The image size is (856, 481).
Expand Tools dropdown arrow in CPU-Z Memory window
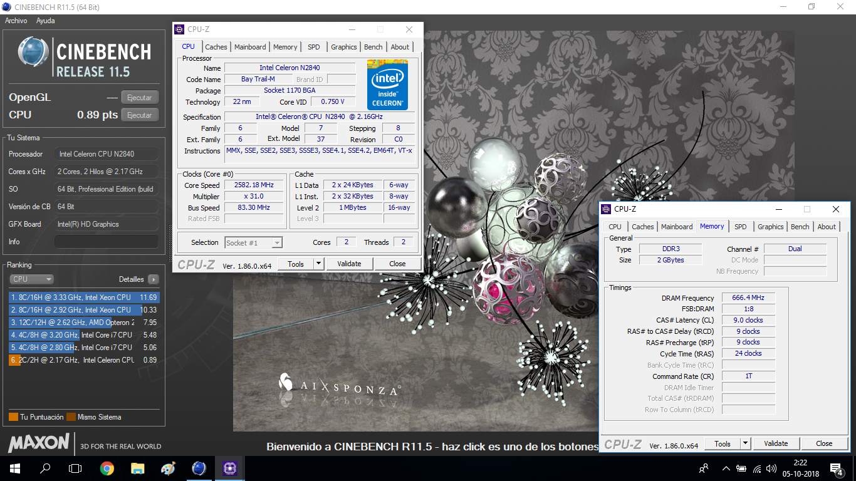[x=745, y=444]
